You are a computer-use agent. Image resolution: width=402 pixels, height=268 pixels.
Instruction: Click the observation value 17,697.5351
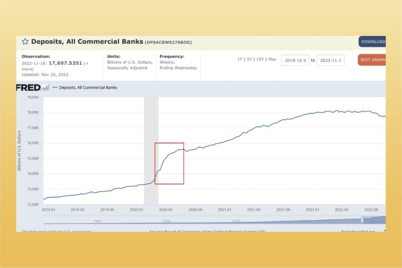tap(65, 63)
